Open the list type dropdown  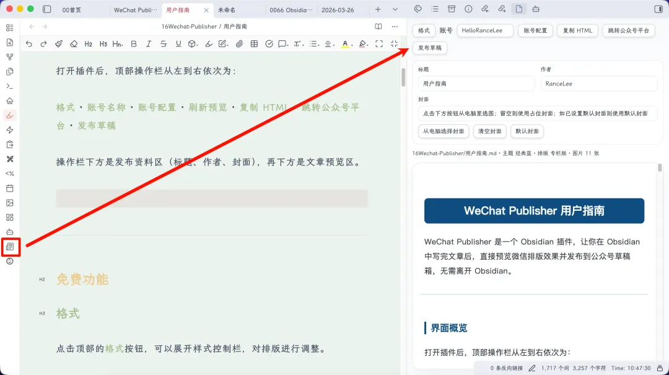(314, 44)
